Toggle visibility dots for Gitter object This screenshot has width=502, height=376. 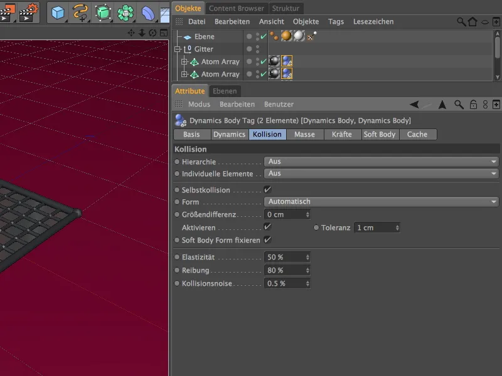click(x=258, y=49)
